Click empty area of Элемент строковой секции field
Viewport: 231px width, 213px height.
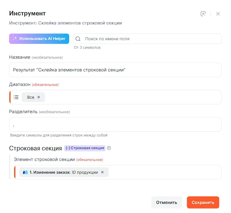165,172
